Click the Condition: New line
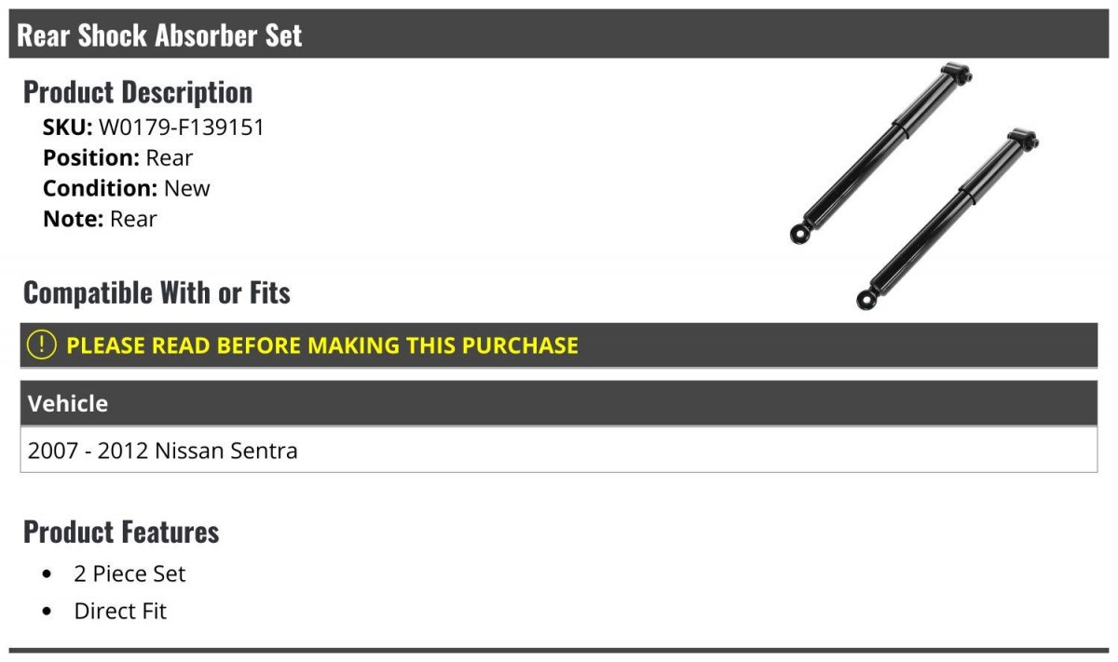 pyautogui.click(x=127, y=188)
